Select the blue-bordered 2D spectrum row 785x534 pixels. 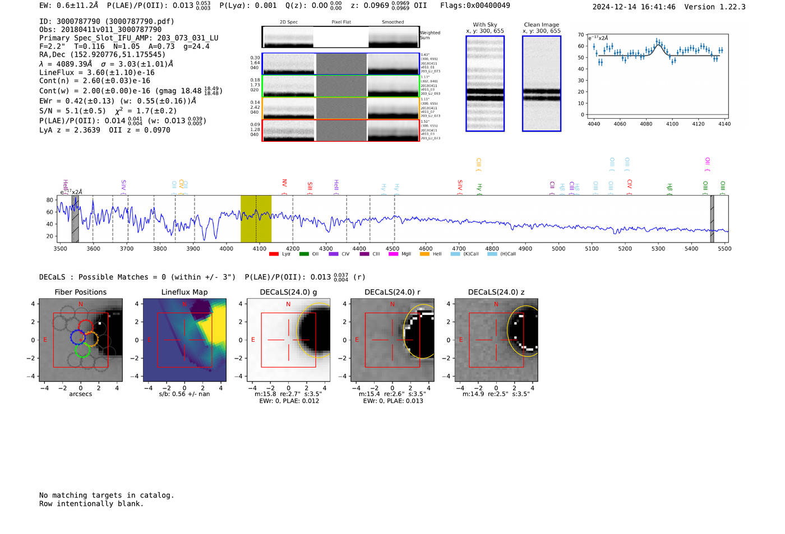click(340, 64)
